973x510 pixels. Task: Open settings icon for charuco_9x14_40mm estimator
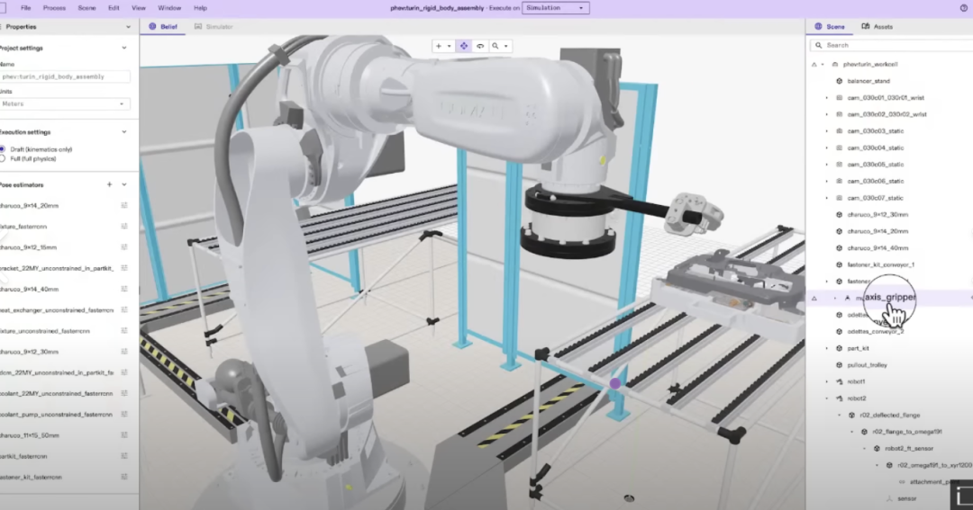pos(124,289)
